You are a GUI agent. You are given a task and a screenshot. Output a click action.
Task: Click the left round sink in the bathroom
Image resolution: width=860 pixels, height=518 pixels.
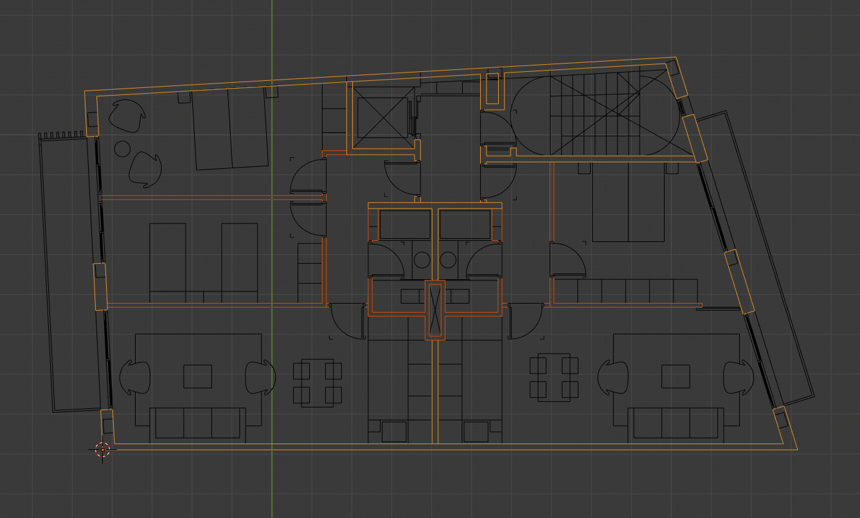click(422, 260)
